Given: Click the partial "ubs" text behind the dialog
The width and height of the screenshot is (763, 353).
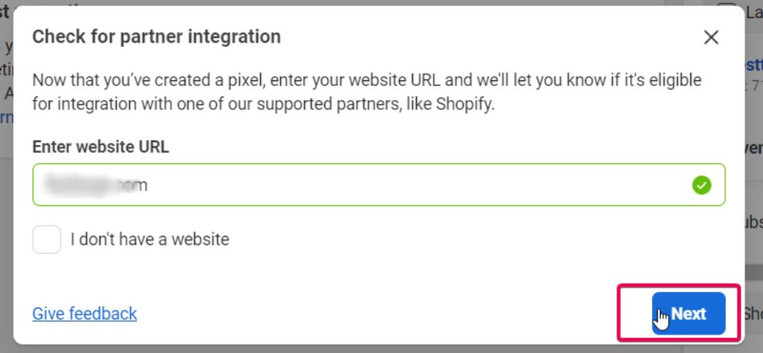Looking at the screenshot, I should [x=753, y=222].
